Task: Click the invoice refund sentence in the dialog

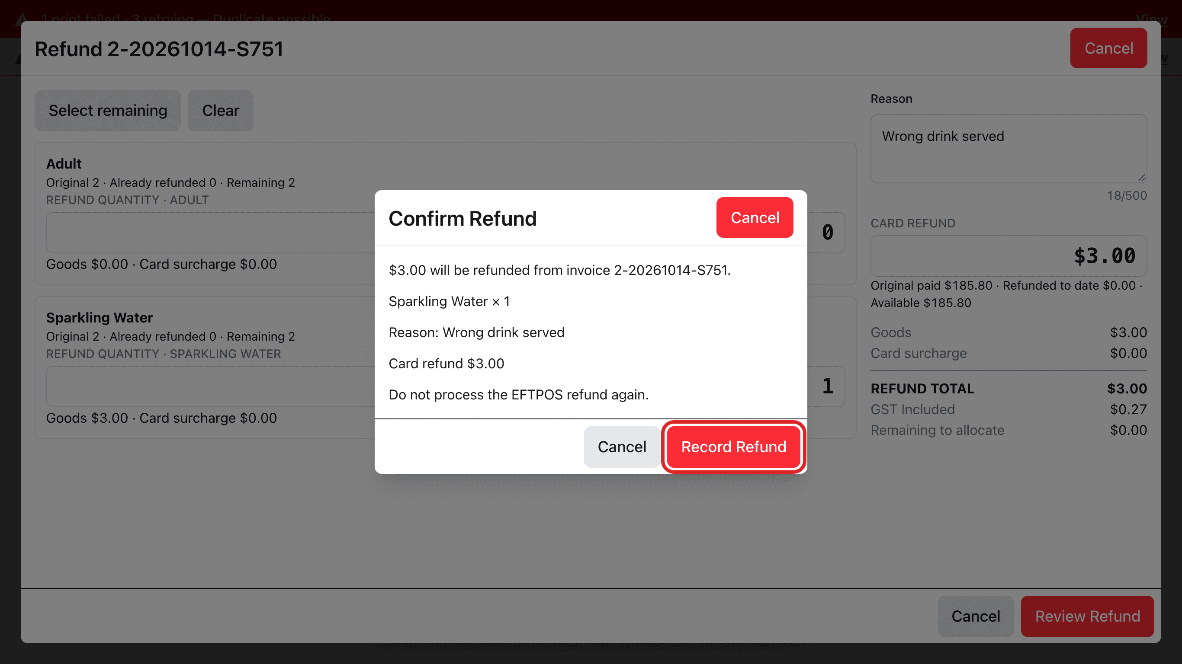Action: (x=559, y=270)
